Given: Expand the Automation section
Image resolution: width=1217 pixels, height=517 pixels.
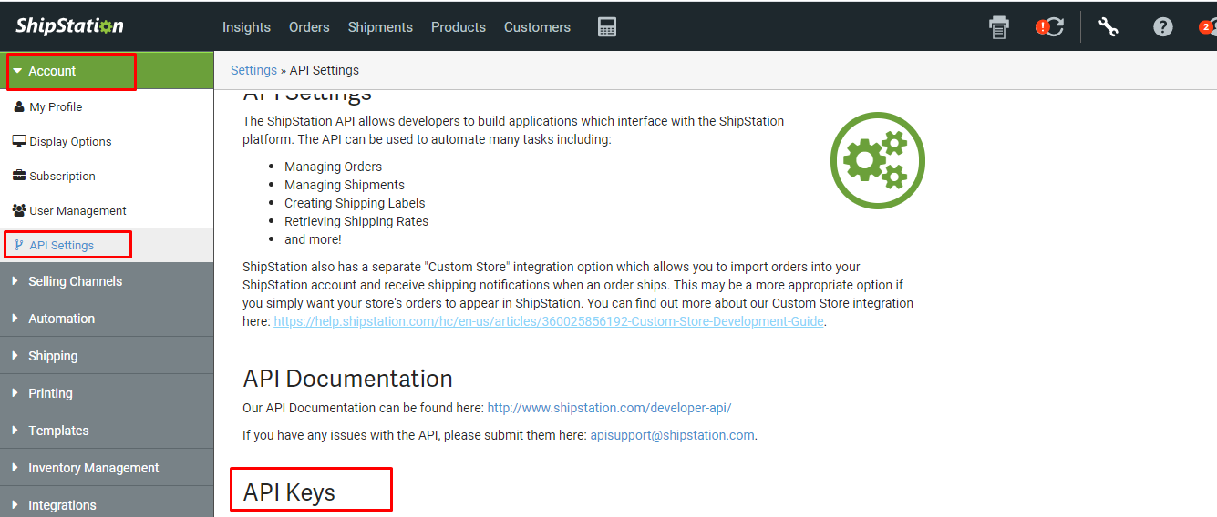Looking at the screenshot, I should 107,319.
